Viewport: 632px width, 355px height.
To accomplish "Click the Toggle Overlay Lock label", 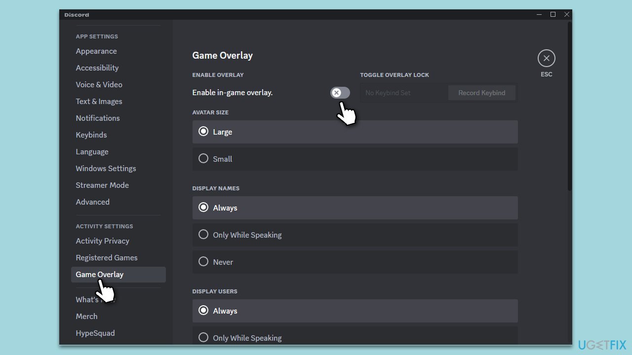I will tap(395, 75).
